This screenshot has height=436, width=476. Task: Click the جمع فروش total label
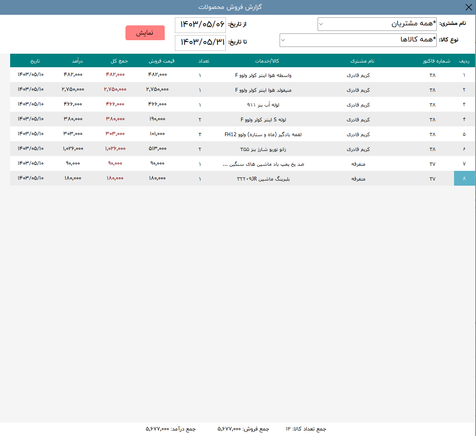click(243, 429)
